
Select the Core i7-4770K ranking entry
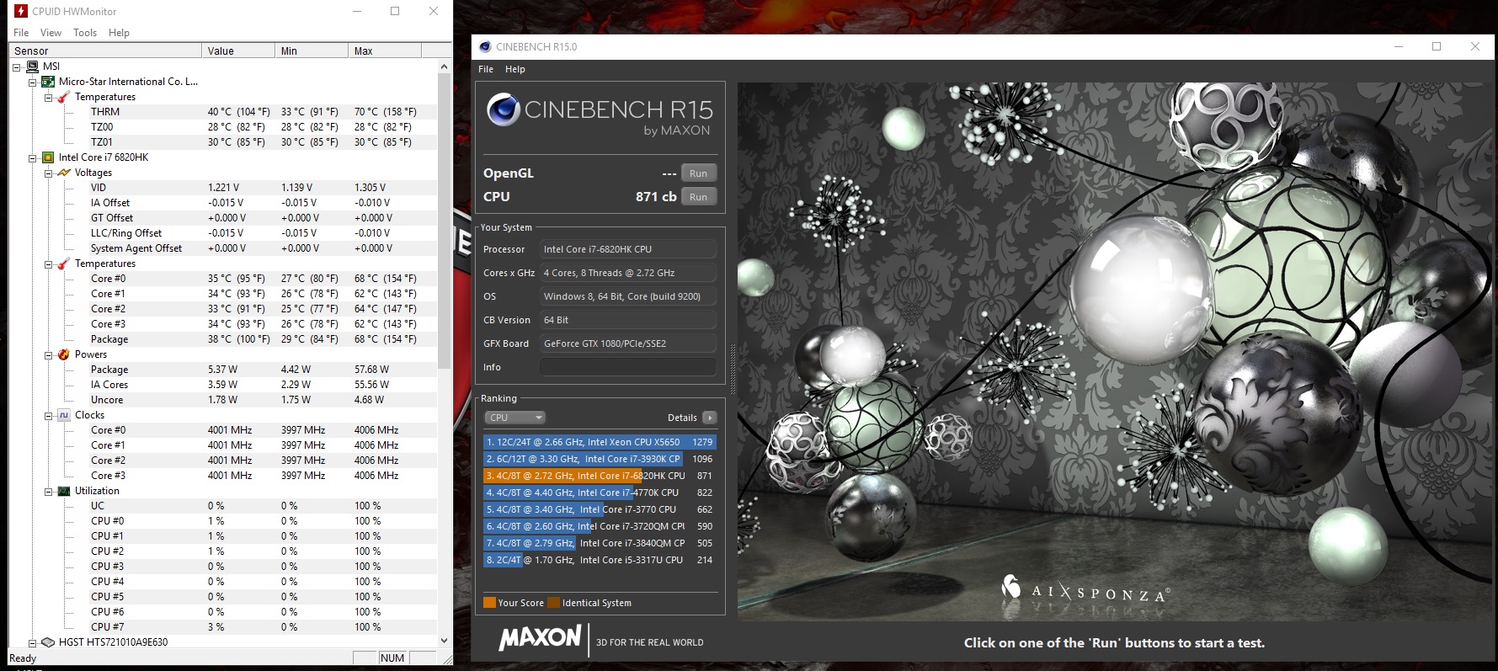(x=600, y=493)
